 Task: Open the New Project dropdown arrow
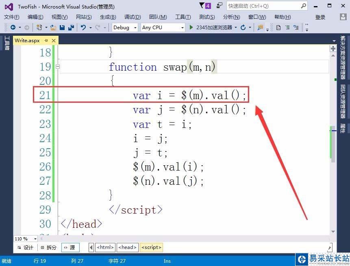(x=46, y=28)
